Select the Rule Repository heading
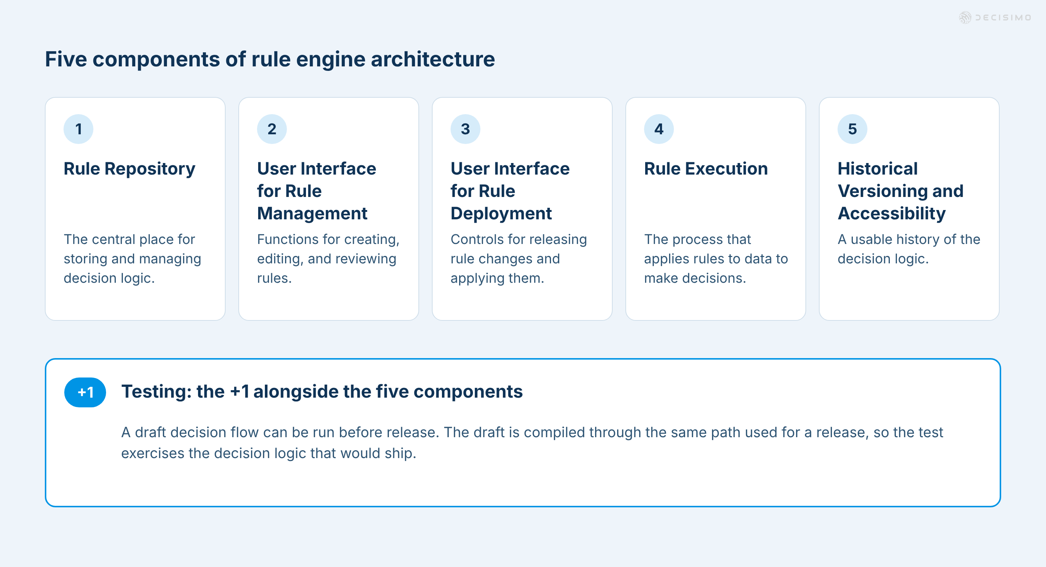Screen dimensions: 1046x567 pyautogui.click(x=129, y=169)
